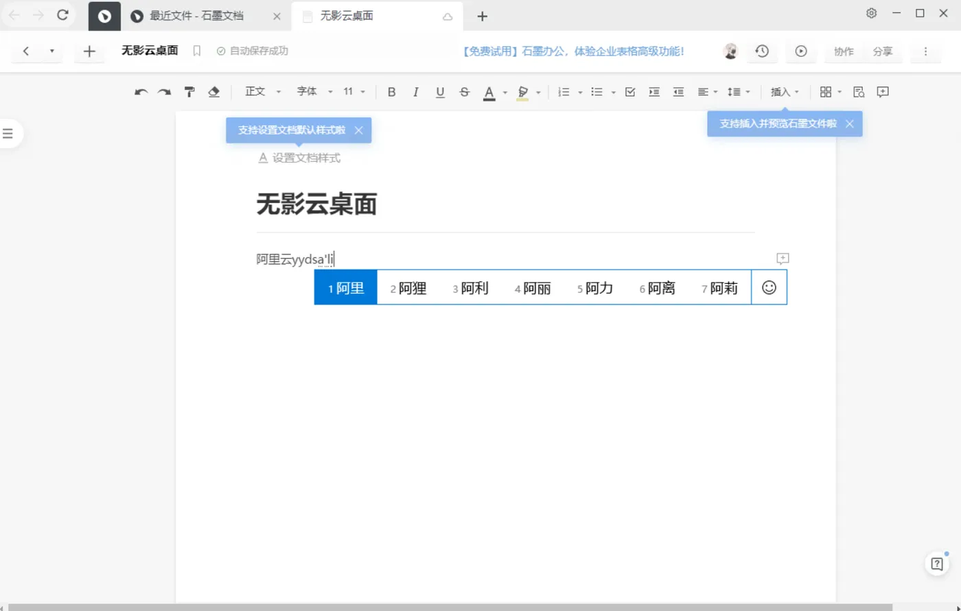This screenshot has width=961, height=611.
Task: Open the document outline sidebar button
Action: (x=8, y=133)
